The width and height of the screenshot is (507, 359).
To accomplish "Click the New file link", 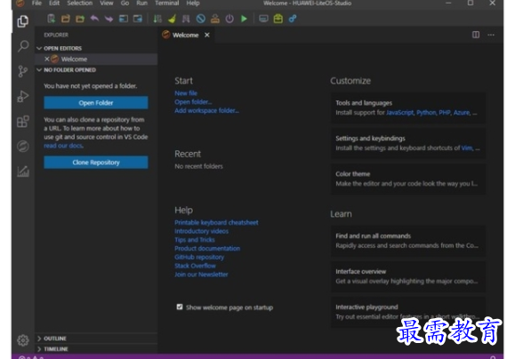I will pyautogui.click(x=186, y=93).
